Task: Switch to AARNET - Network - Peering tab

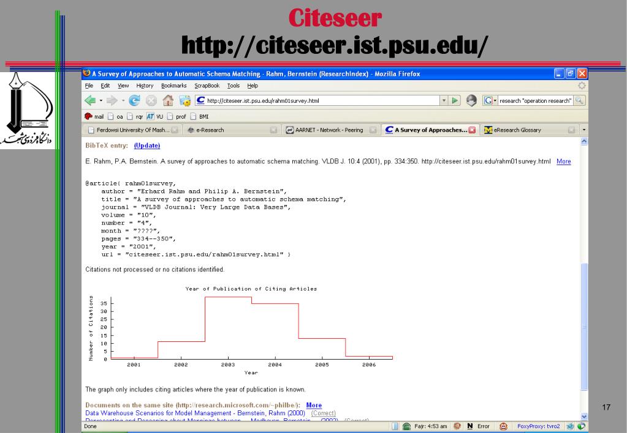Action: [x=330, y=130]
